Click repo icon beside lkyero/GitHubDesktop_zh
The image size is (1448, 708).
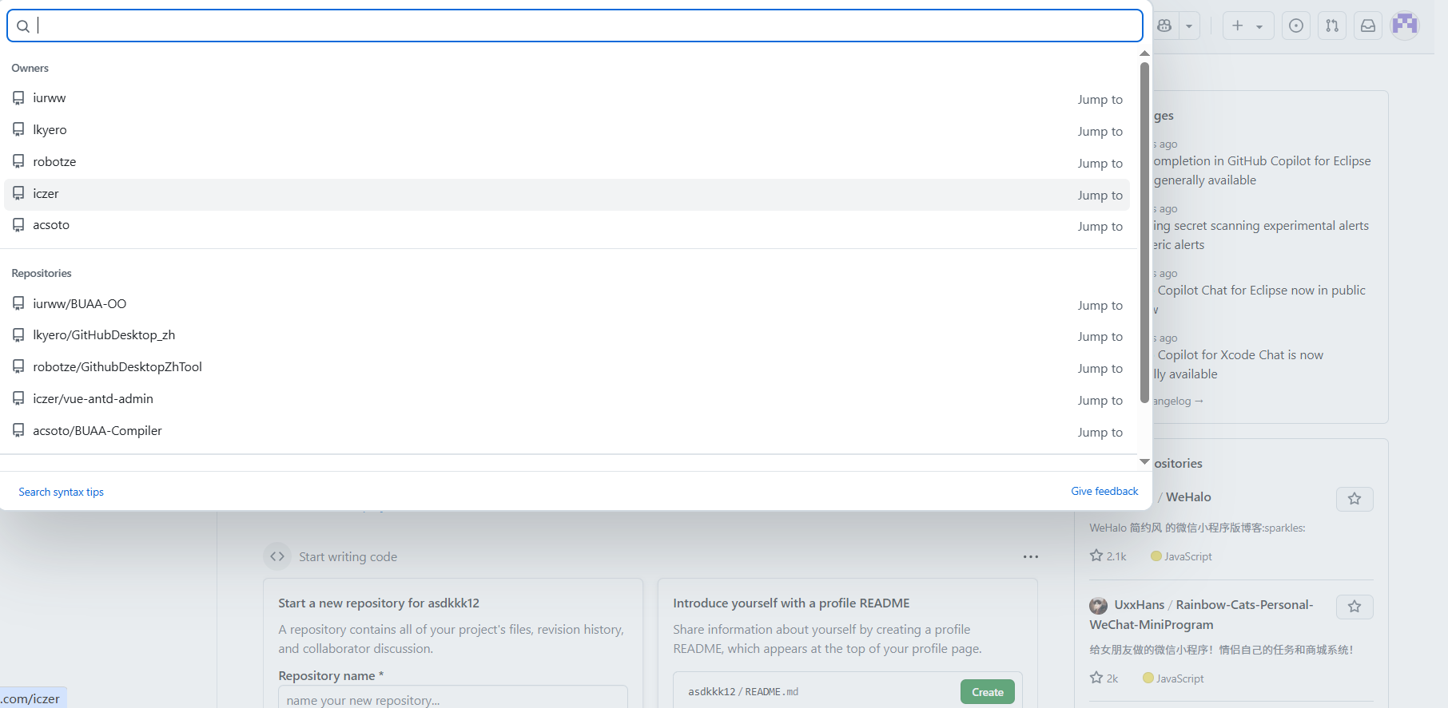[x=18, y=335]
